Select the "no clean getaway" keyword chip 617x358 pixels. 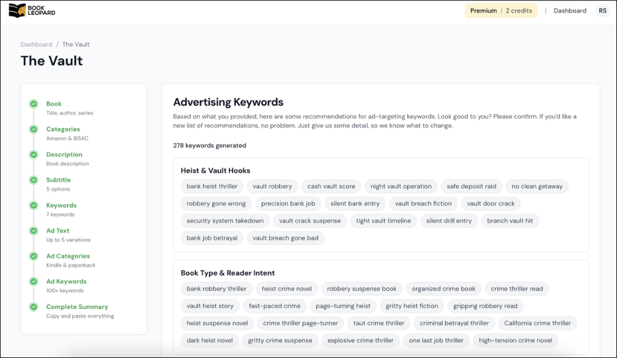(x=537, y=187)
